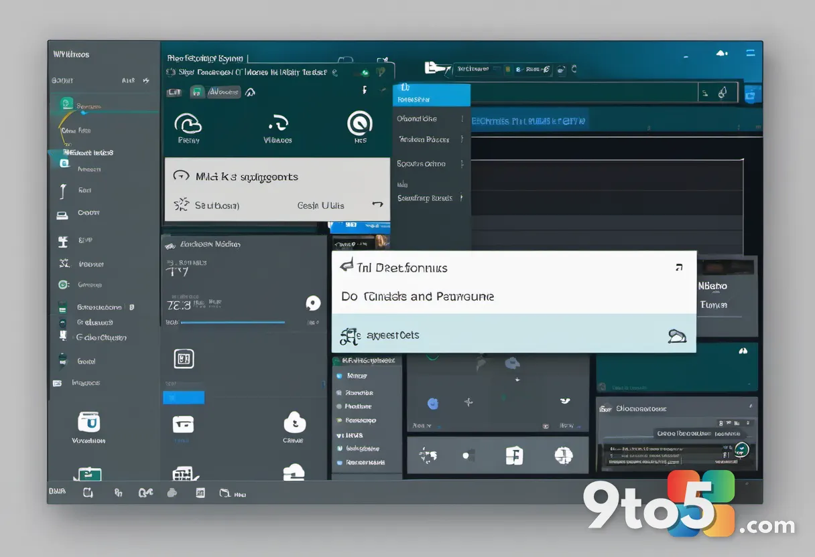Screen dimensions: 815x557
Task: Switch to the Lit tab in the top panel
Action: pos(174,92)
